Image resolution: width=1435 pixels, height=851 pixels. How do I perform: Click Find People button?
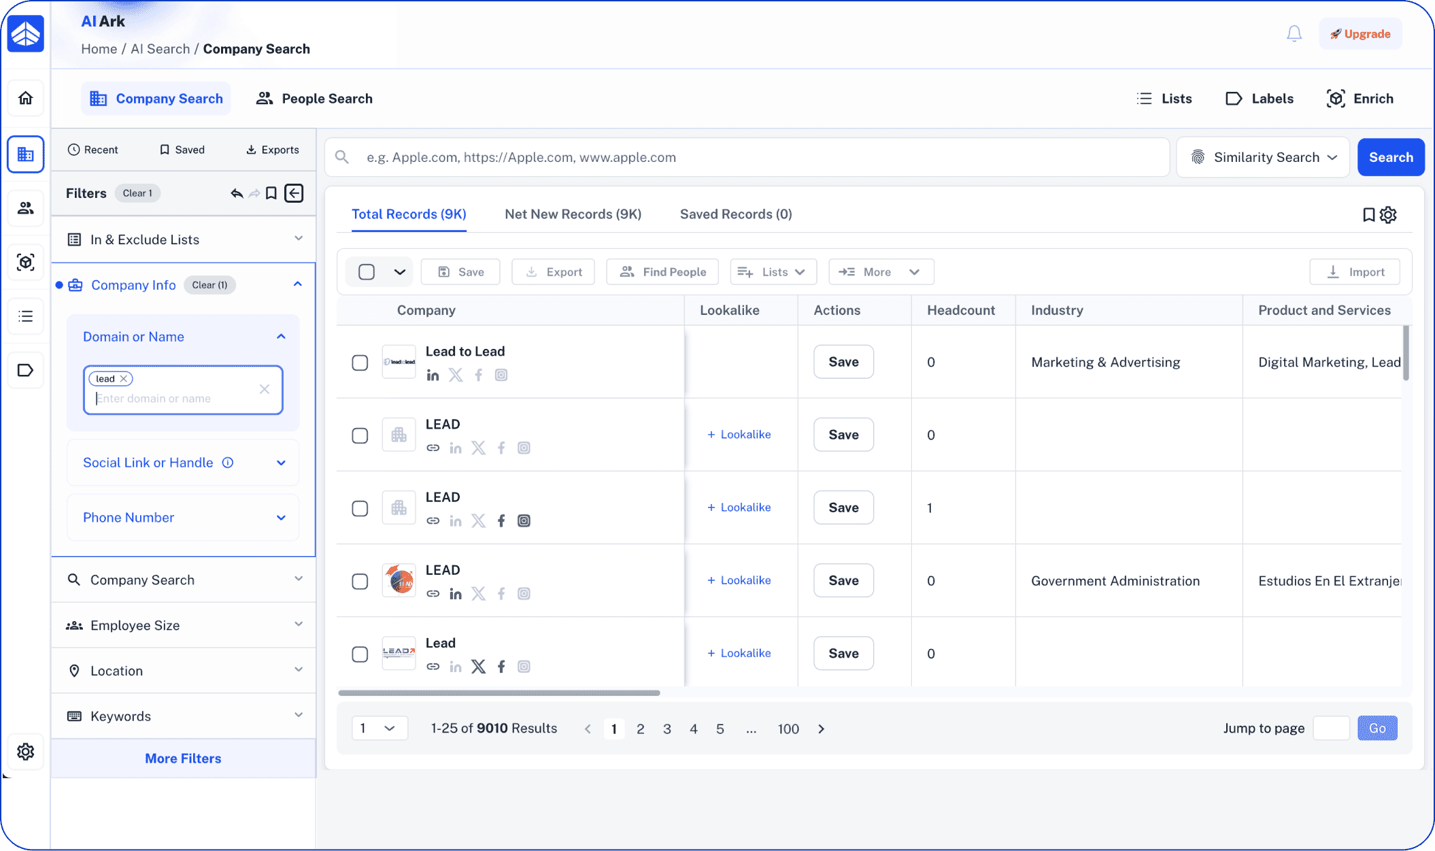[x=662, y=272]
